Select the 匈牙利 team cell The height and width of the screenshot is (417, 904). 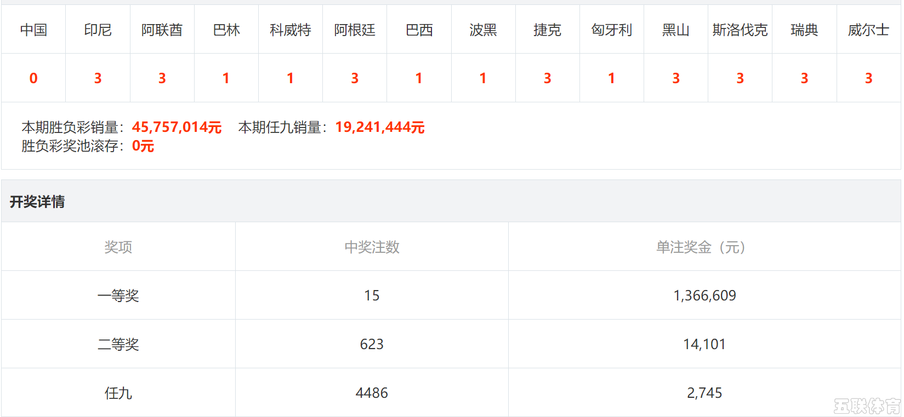(612, 30)
